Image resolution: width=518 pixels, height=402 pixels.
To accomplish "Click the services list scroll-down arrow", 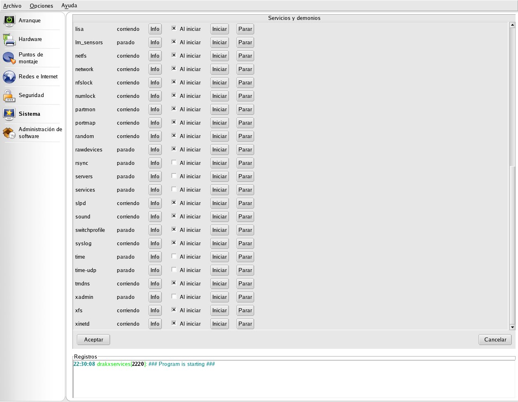I will pyautogui.click(x=512, y=327).
